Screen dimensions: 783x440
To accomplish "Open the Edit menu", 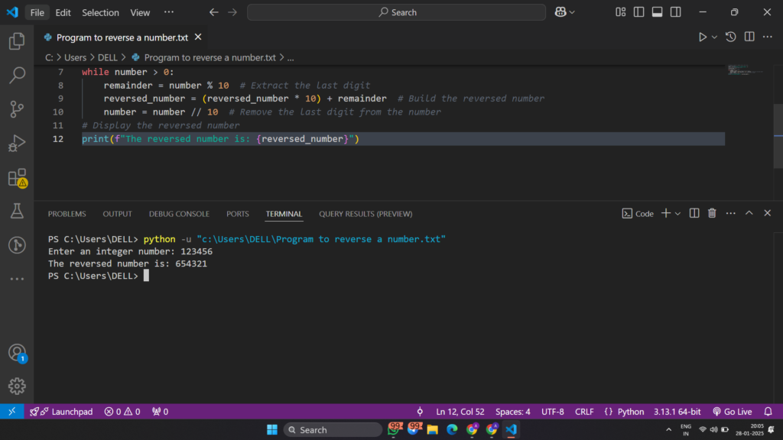I will click(63, 12).
